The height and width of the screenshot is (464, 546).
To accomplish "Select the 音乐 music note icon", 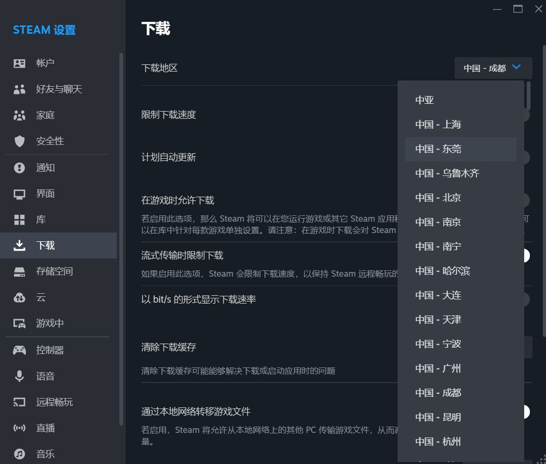I will (19, 453).
